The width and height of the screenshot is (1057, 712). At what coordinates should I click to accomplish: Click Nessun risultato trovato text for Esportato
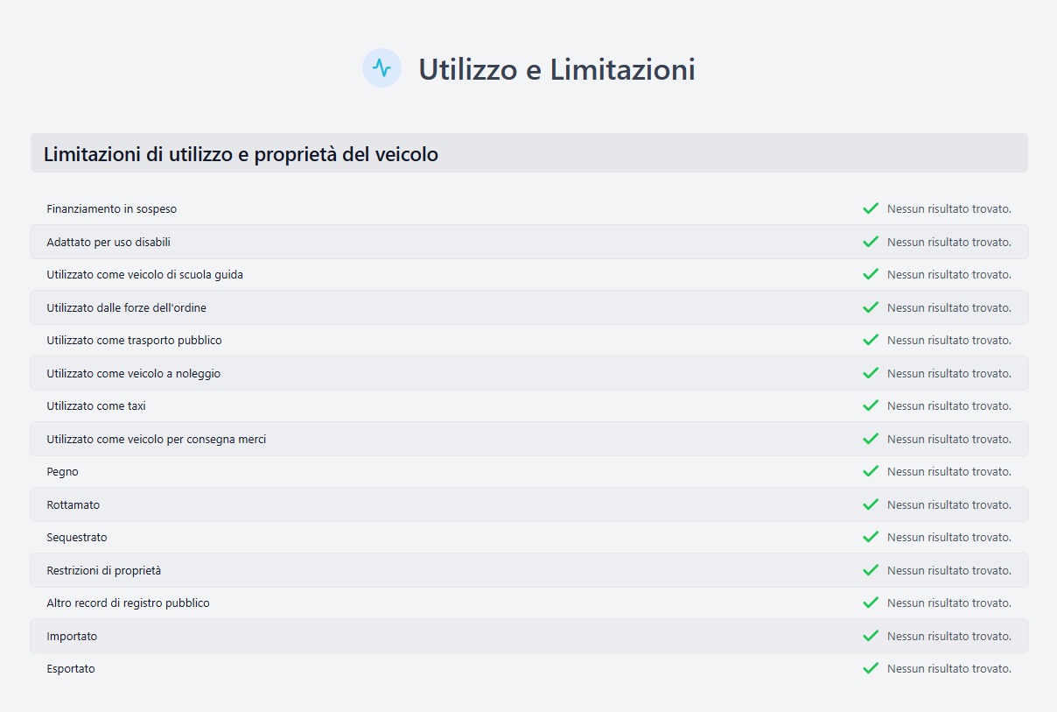click(948, 668)
